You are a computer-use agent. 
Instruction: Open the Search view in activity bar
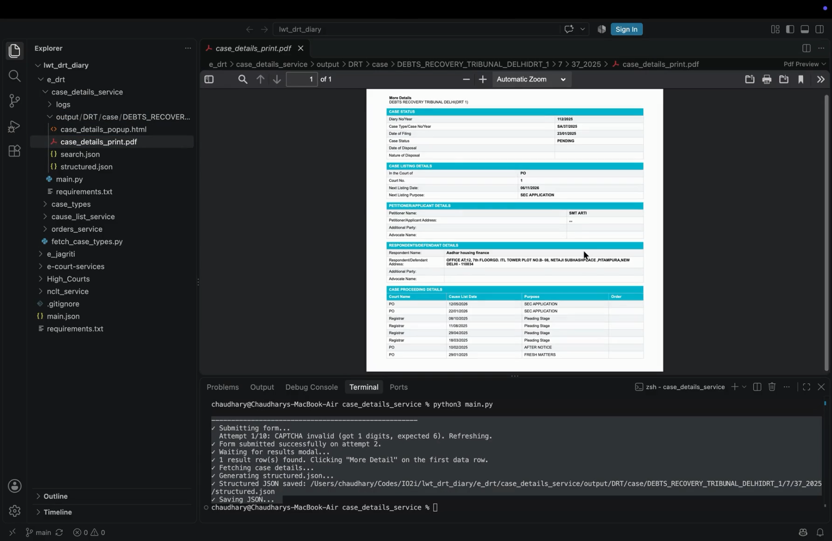point(14,76)
